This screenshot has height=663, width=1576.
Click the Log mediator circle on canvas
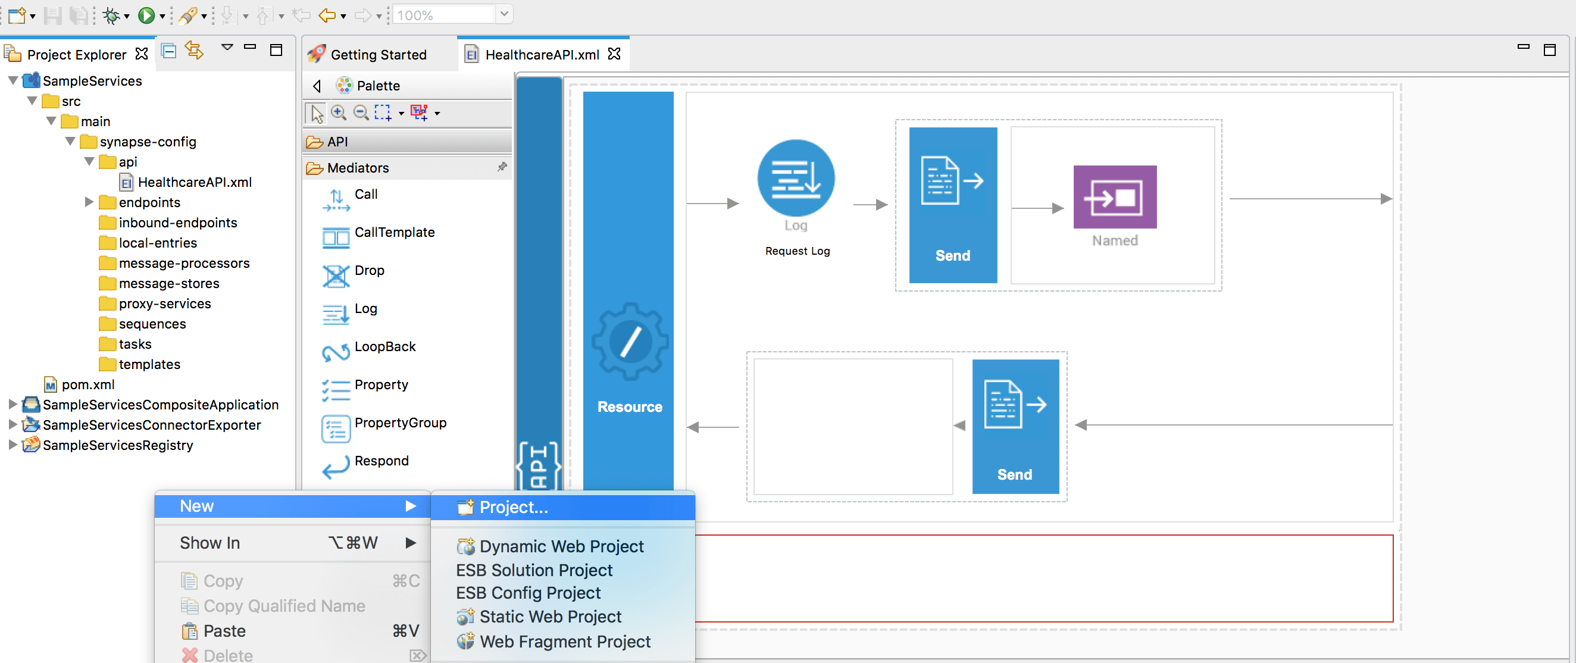[795, 178]
